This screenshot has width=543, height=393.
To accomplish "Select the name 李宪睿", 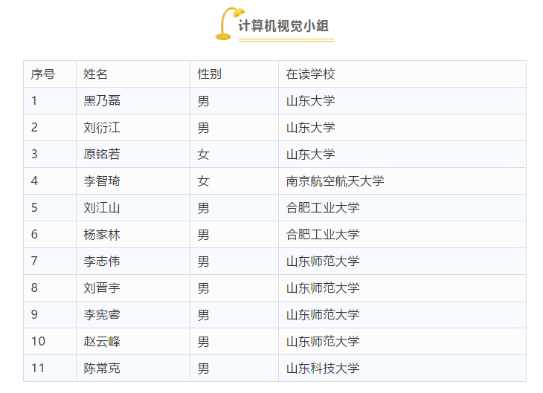I will 102,315.
